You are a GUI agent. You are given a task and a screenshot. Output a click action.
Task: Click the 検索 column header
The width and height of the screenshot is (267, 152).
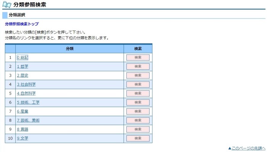click(x=138, y=49)
